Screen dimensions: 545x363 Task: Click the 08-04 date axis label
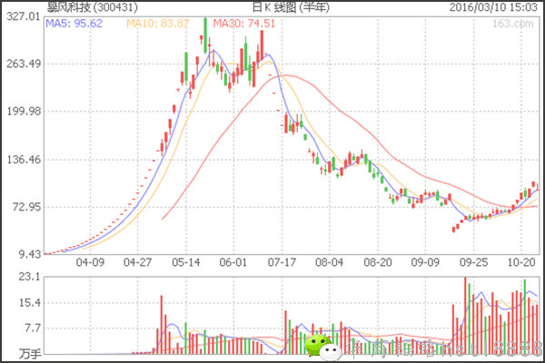tap(329, 262)
